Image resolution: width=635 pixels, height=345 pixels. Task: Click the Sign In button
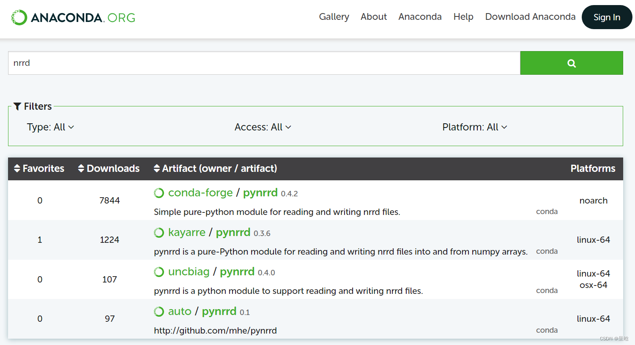pos(607,17)
